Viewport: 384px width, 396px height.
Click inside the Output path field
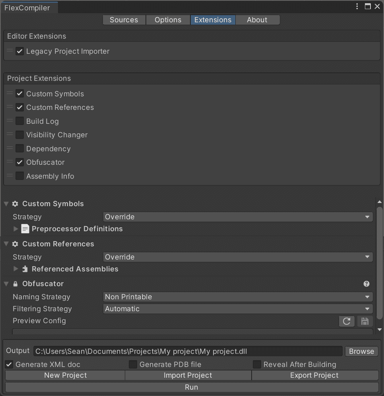[x=188, y=351]
